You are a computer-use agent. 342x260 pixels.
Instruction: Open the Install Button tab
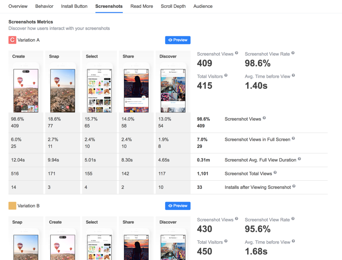[x=74, y=6]
